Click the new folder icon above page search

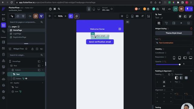click(x=30, y=16)
